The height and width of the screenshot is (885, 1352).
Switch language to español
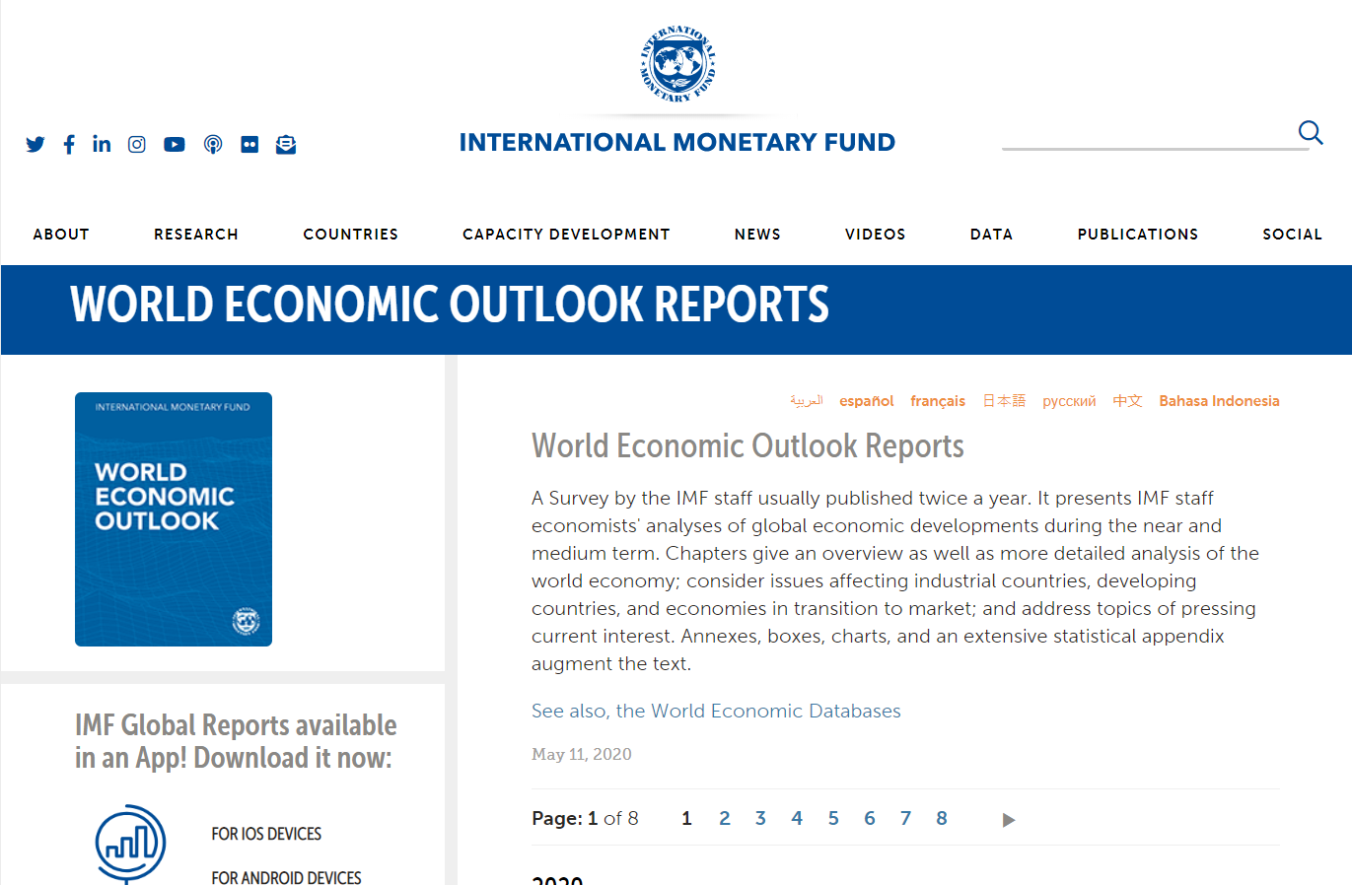coord(867,401)
